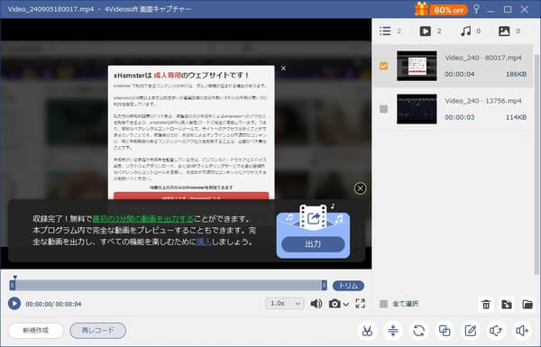Click 再レコード re-record button
Viewport: 541px width, 347px height.
[x=98, y=331]
